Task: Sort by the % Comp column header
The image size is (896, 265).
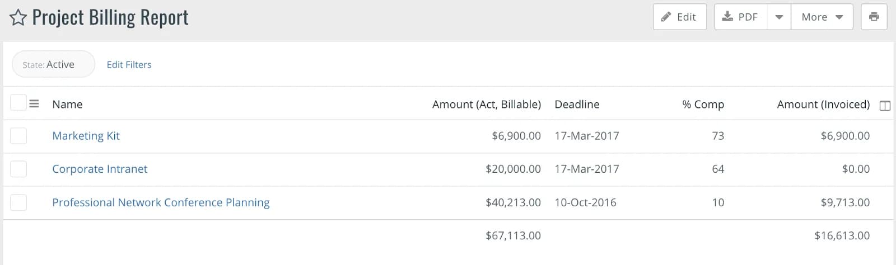Action: (703, 105)
